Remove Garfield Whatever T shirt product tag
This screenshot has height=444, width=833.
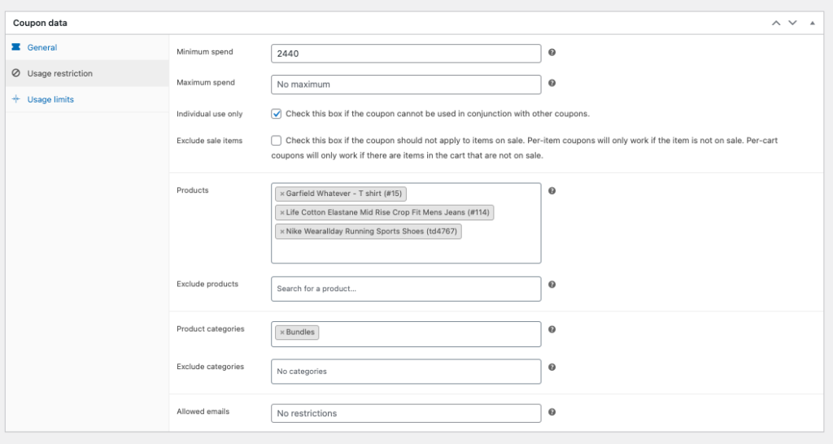pos(282,194)
